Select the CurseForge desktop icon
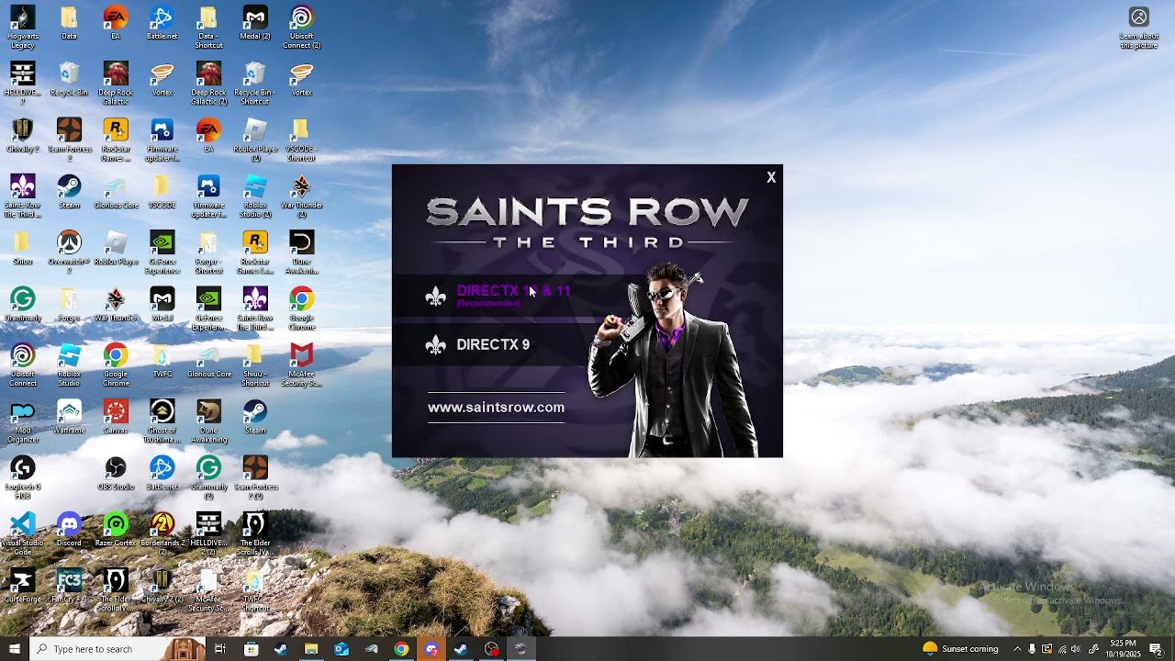 click(x=23, y=586)
